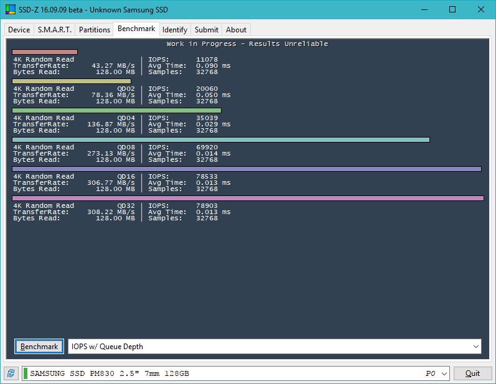Click the 78.36 MB/s transfer rate value
Viewport: 496px width, 384px height.
113,95
